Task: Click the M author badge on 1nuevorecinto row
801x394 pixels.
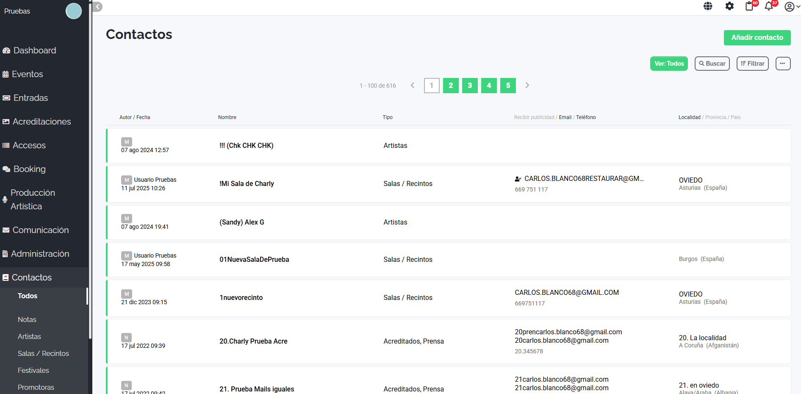Action: coord(127,294)
